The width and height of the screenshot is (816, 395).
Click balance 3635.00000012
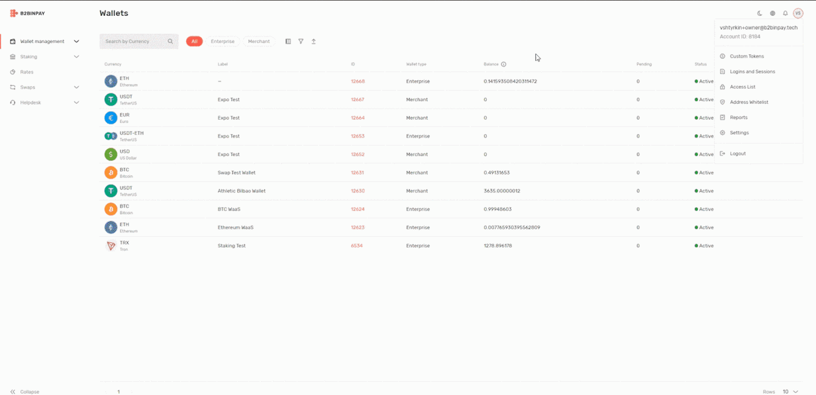(x=502, y=191)
